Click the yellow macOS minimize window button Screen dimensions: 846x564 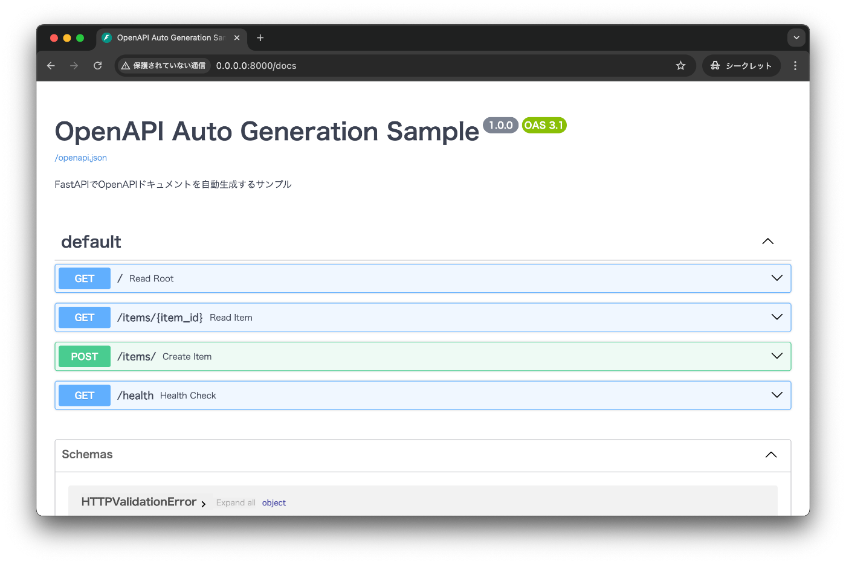(x=67, y=37)
